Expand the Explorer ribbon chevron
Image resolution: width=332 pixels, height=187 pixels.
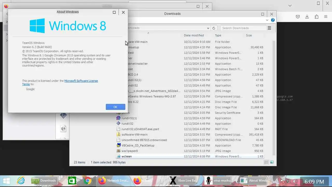[267, 20]
